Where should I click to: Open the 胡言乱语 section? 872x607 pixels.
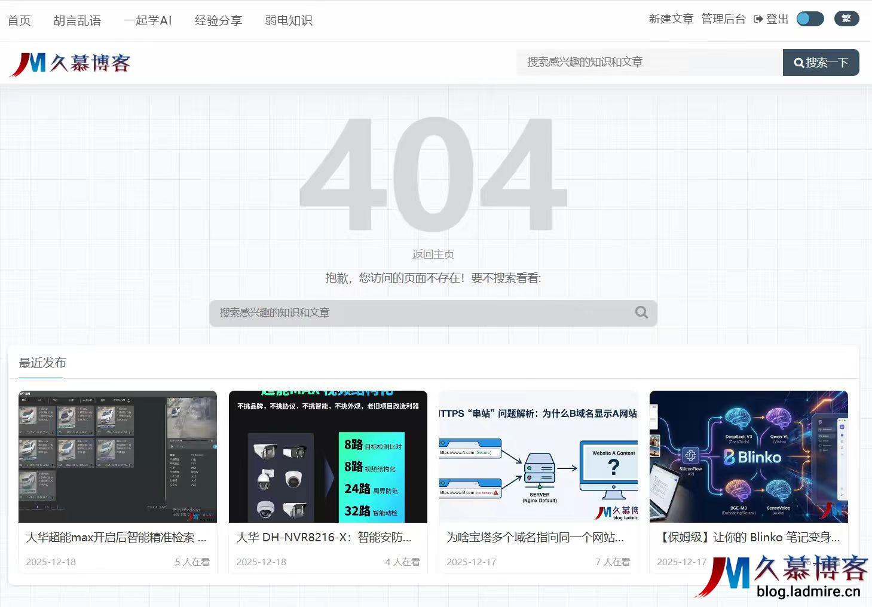click(77, 20)
